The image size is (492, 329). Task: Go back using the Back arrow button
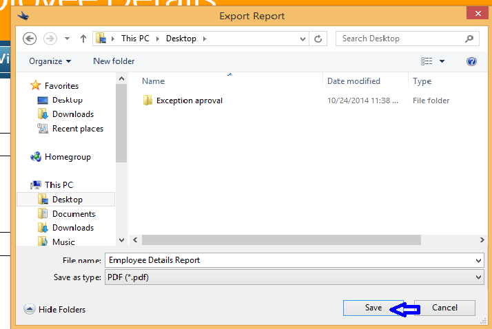30,39
